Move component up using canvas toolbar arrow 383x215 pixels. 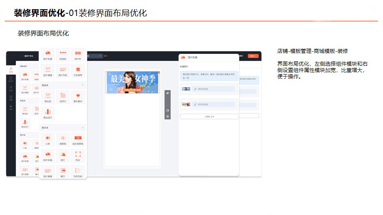point(168,99)
